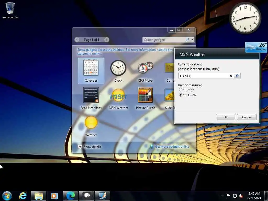Image resolution: width=268 pixels, height=201 pixels.
Task: Select the Calendar gadget
Action: tap(91, 71)
